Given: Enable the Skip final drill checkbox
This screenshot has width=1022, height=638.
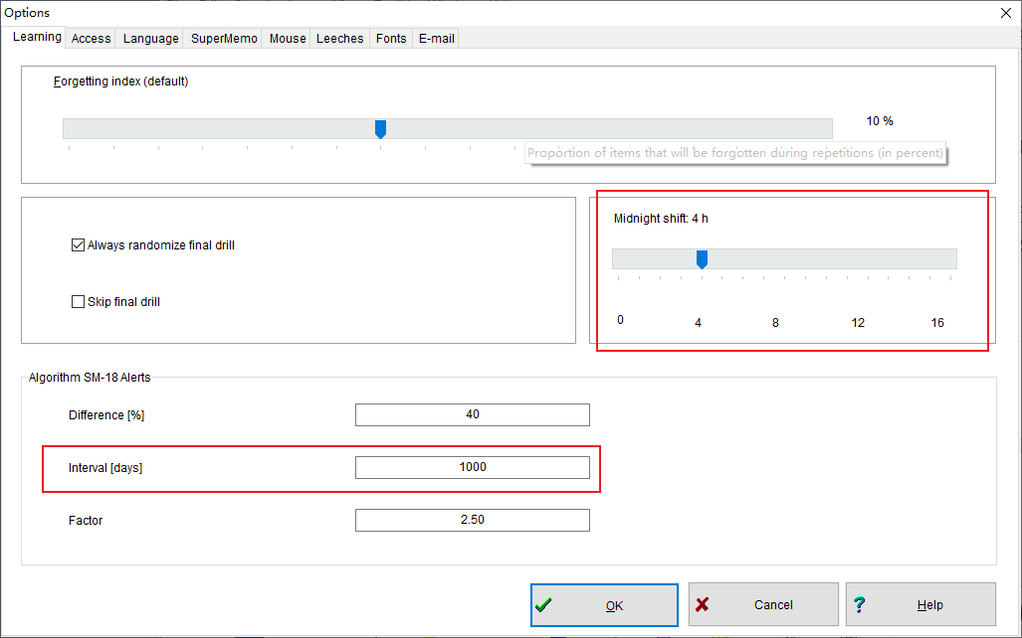Looking at the screenshot, I should (79, 302).
